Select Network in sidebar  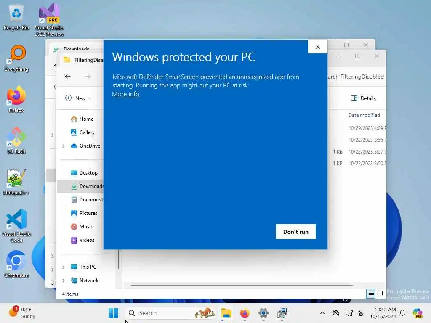point(85,281)
